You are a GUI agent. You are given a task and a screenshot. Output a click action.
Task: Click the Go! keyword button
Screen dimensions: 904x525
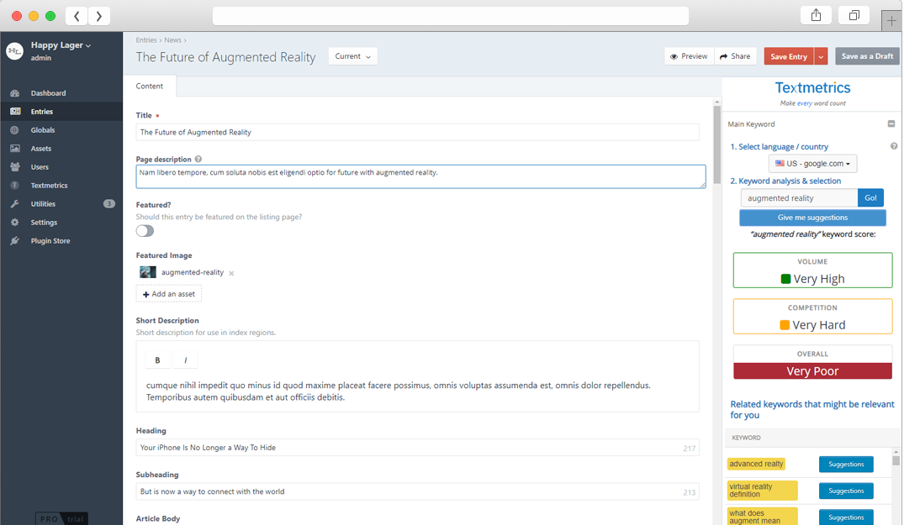[x=870, y=198]
